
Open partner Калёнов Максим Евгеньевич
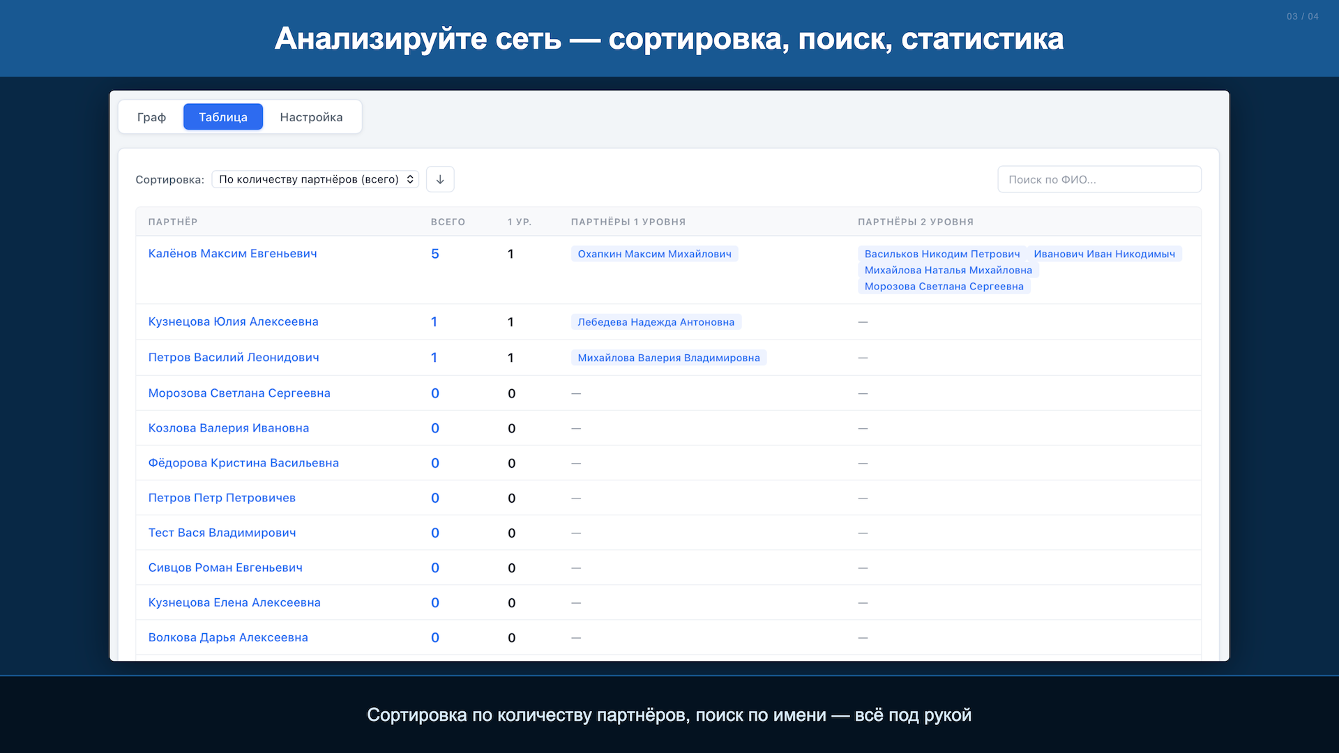(x=232, y=254)
